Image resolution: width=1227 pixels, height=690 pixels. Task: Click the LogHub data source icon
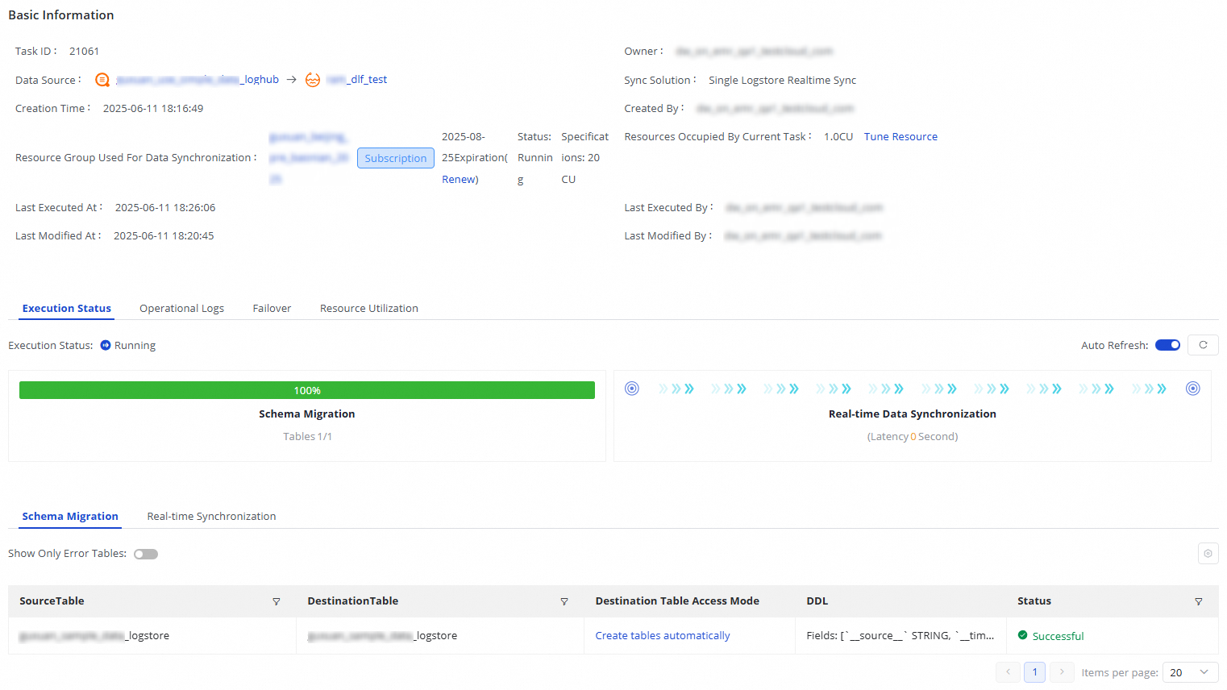tap(102, 80)
